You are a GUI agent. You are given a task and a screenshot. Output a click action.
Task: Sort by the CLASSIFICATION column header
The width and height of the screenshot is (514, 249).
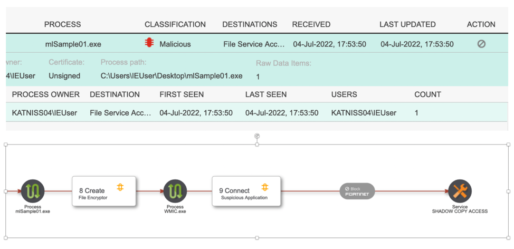pos(175,24)
